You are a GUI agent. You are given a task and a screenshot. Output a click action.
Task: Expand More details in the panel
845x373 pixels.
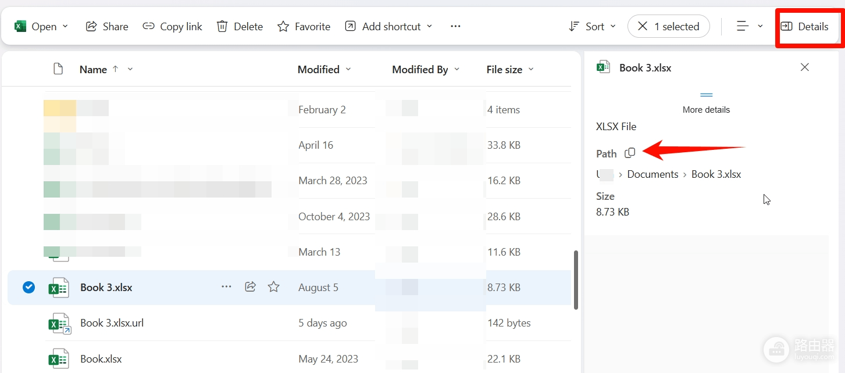click(706, 103)
